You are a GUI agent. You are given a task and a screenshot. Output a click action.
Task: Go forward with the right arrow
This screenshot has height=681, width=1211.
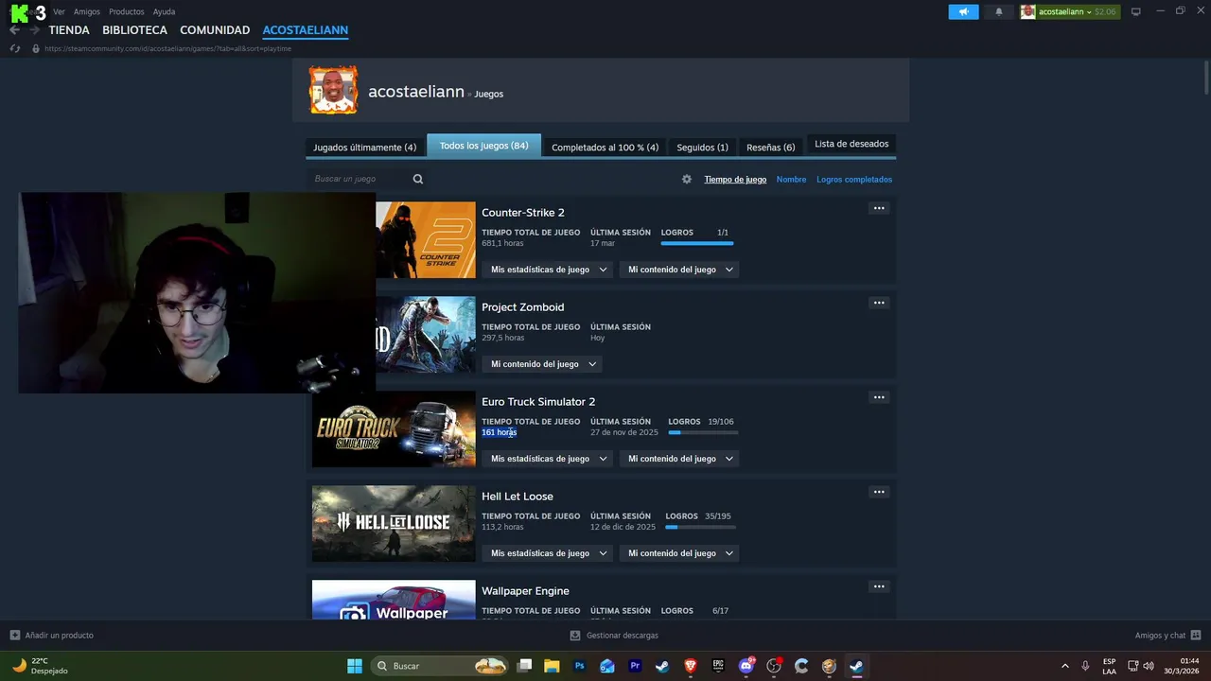(34, 30)
